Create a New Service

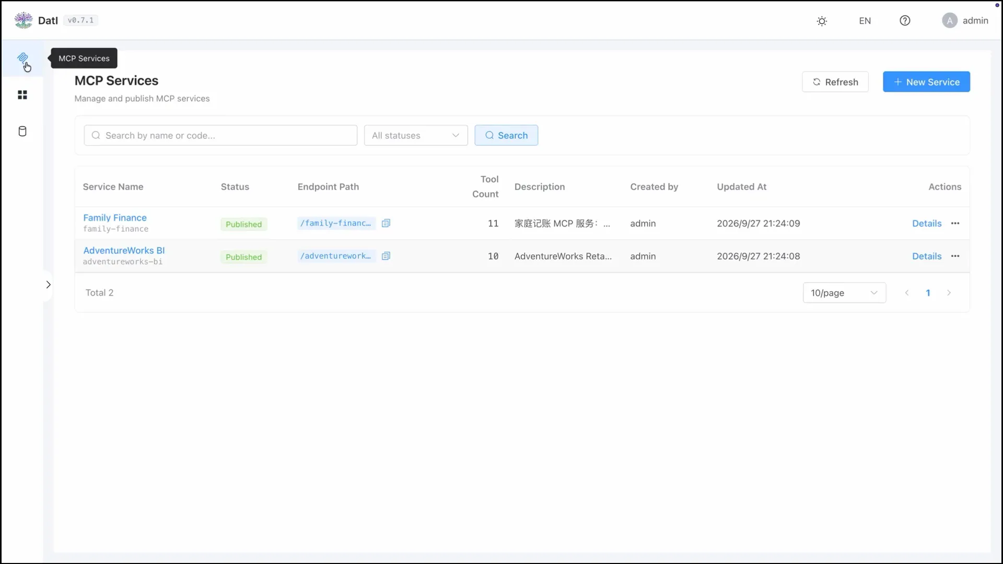(926, 82)
